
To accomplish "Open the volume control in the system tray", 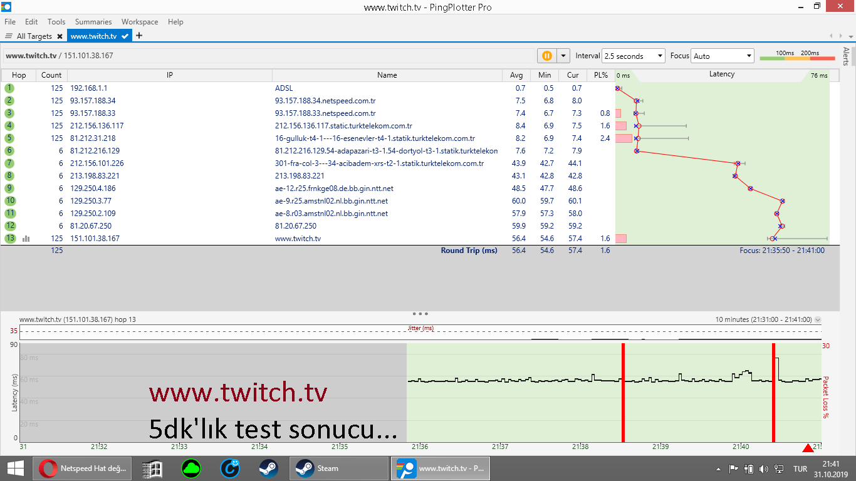I will [763, 468].
